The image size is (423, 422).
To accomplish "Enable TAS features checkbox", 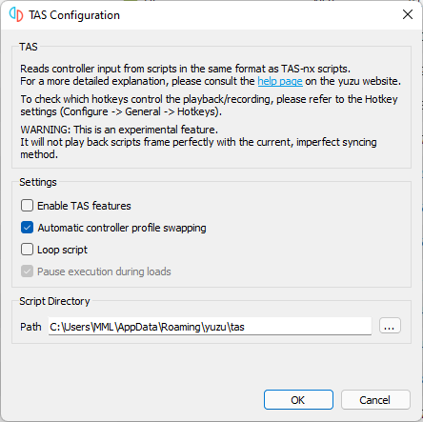I will pyautogui.click(x=27, y=206).
